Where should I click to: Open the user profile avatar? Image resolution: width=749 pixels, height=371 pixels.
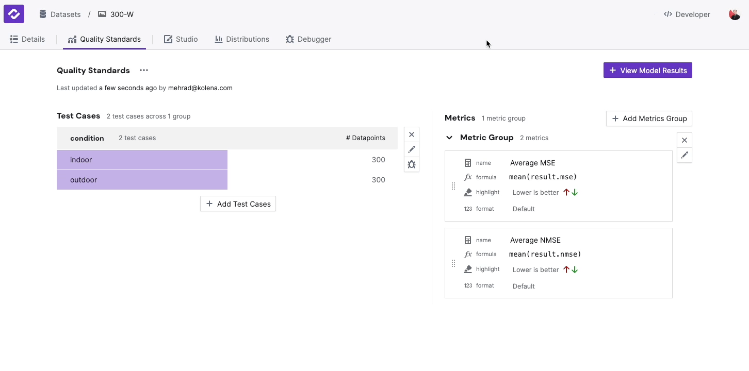pyautogui.click(x=734, y=14)
